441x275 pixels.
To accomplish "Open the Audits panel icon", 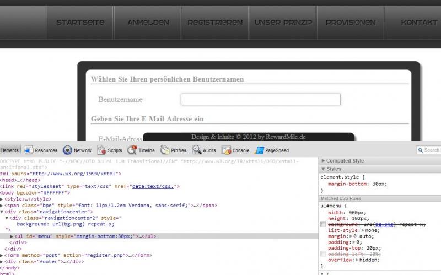I will (197, 150).
